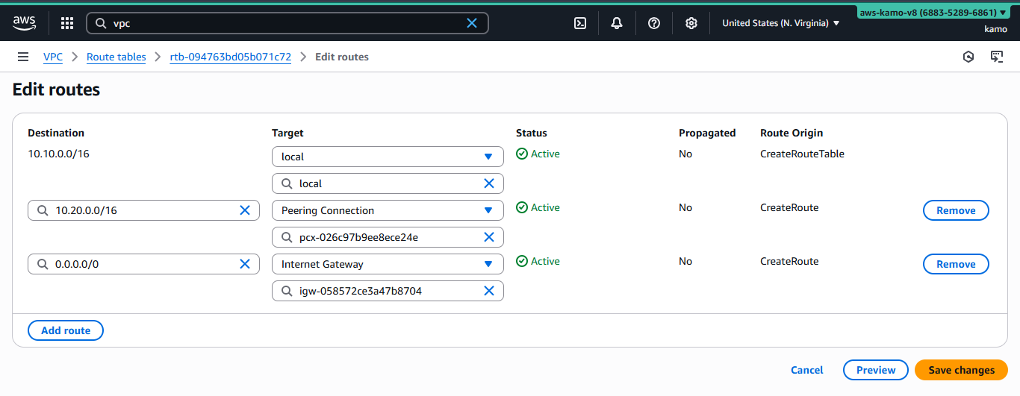The width and height of the screenshot is (1020, 396).
Task: Open the notifications bell
Action: pyautogui.click(x=617, y=23)
